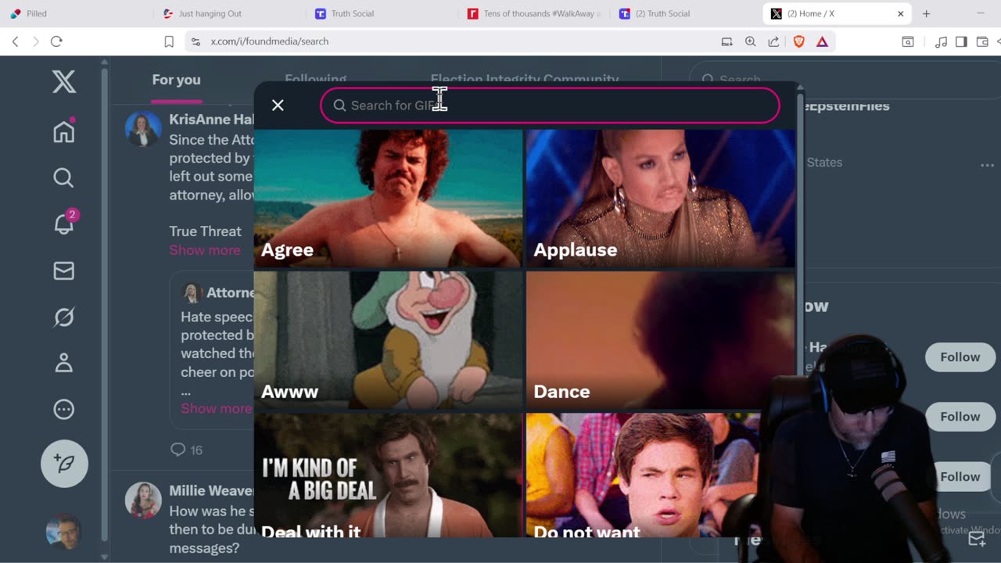Close the GIF search dialog
The image size is (1001, 563).
tap(278, 105)
